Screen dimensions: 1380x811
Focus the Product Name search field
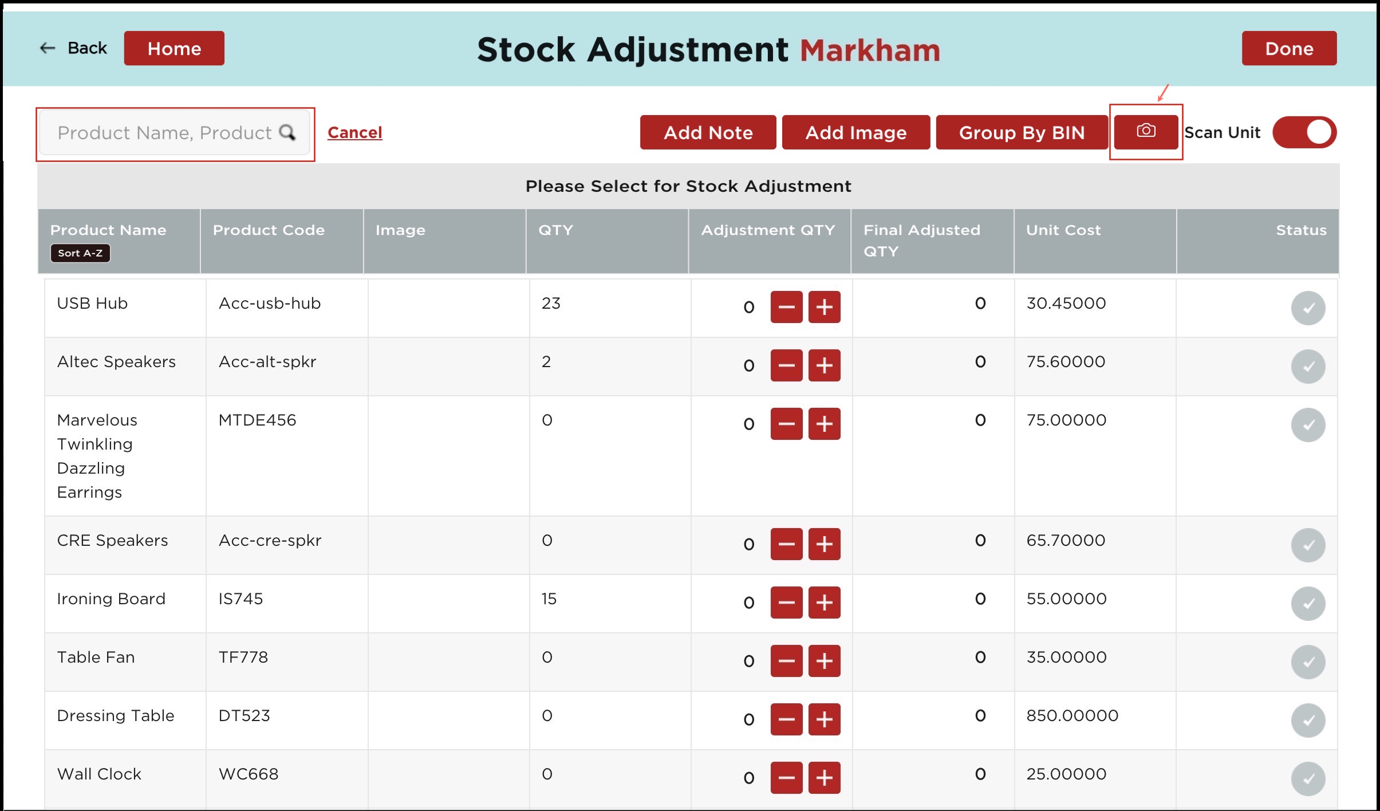point(163,133)
